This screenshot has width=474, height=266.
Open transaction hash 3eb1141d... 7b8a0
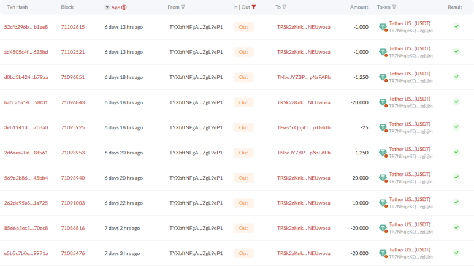(x=26, y=127)
